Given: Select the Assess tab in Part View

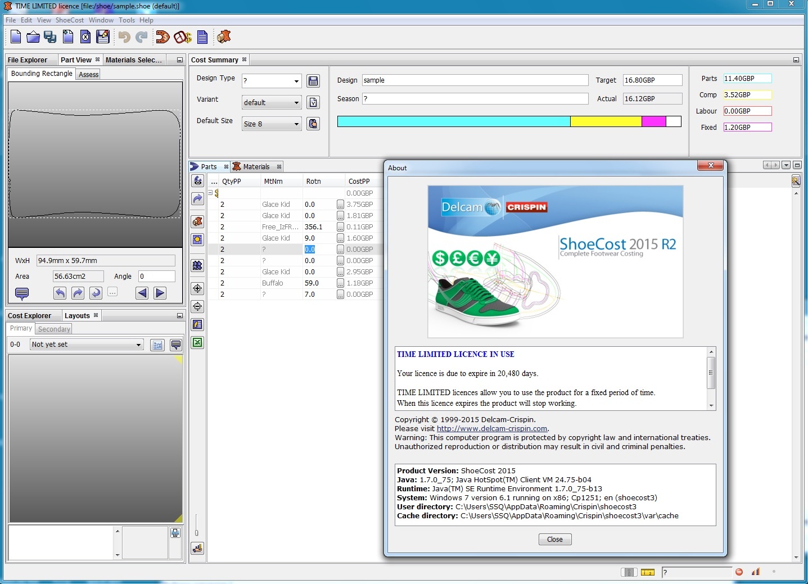Looking at the screenshot, I should (89, 74).
